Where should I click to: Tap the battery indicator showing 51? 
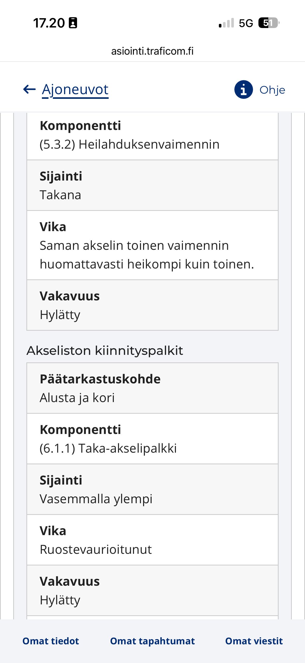tap(269, 23)
